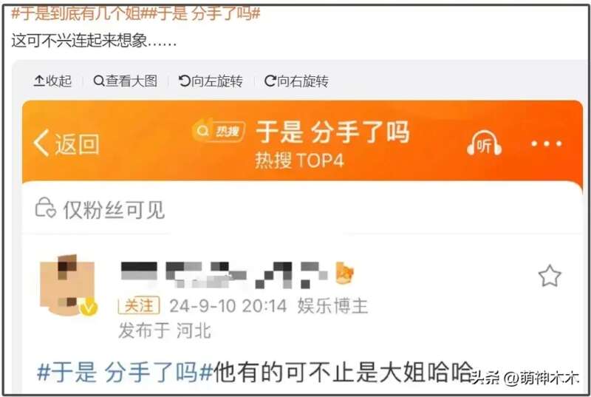The height and width of the screenshot is (397, 591).
Task: Click the 热搜 TOP4 ranking label
Action: click(300, 160)
